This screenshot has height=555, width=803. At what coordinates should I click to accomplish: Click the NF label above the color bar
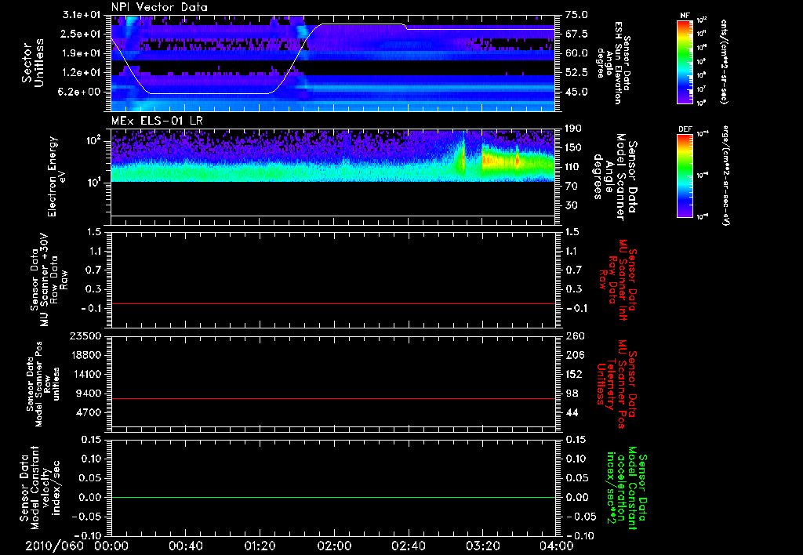tap(685, 16)
